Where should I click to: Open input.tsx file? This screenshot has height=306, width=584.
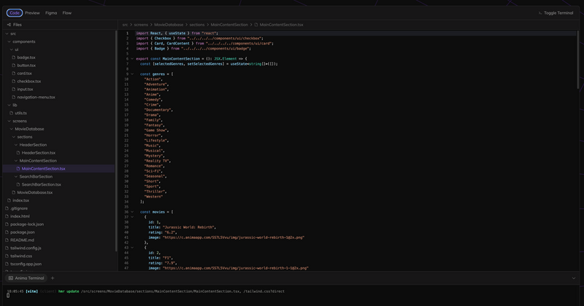pos(25,89)
